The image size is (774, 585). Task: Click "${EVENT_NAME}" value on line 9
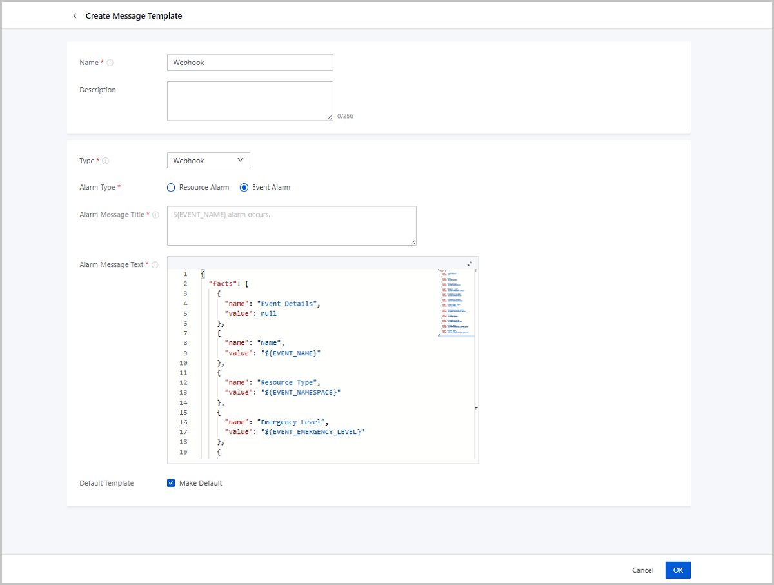[x=290, y=353]
